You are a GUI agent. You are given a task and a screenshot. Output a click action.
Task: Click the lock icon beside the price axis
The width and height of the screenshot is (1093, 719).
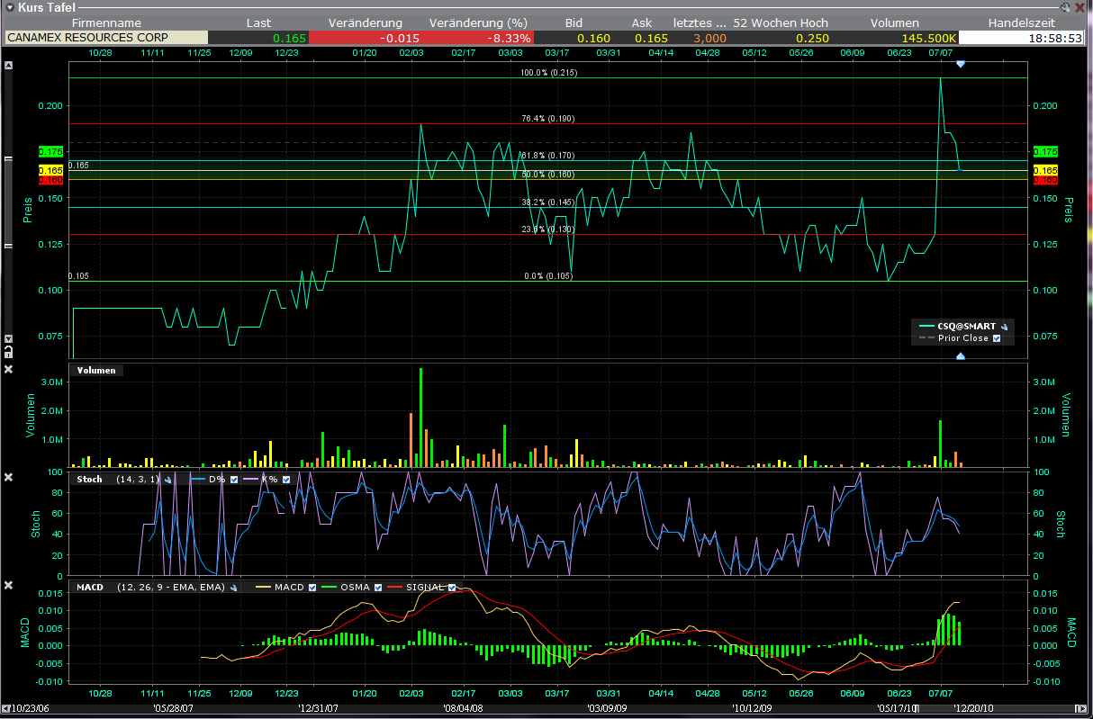(9, 350)
